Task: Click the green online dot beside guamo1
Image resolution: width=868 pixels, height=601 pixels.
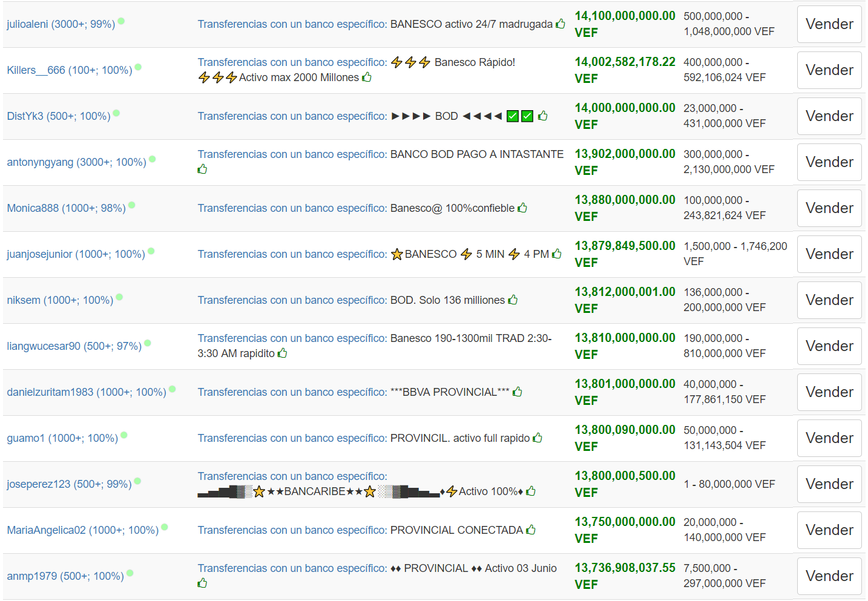Action: coord(124,435)
